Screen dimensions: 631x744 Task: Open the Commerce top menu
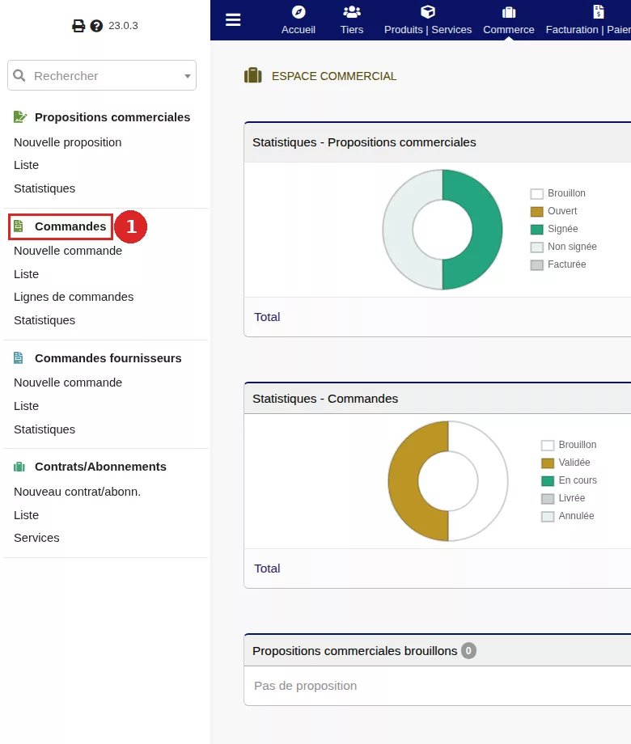pyautogui.click(x=509, y=20)
